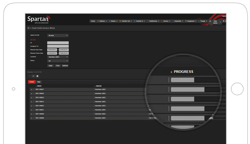Sort by the WHERE column header
The height and width of the screenshot is (144, 250).
98,86
